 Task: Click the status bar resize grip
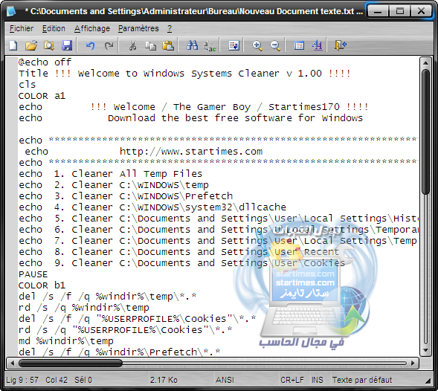pos(428,381)
